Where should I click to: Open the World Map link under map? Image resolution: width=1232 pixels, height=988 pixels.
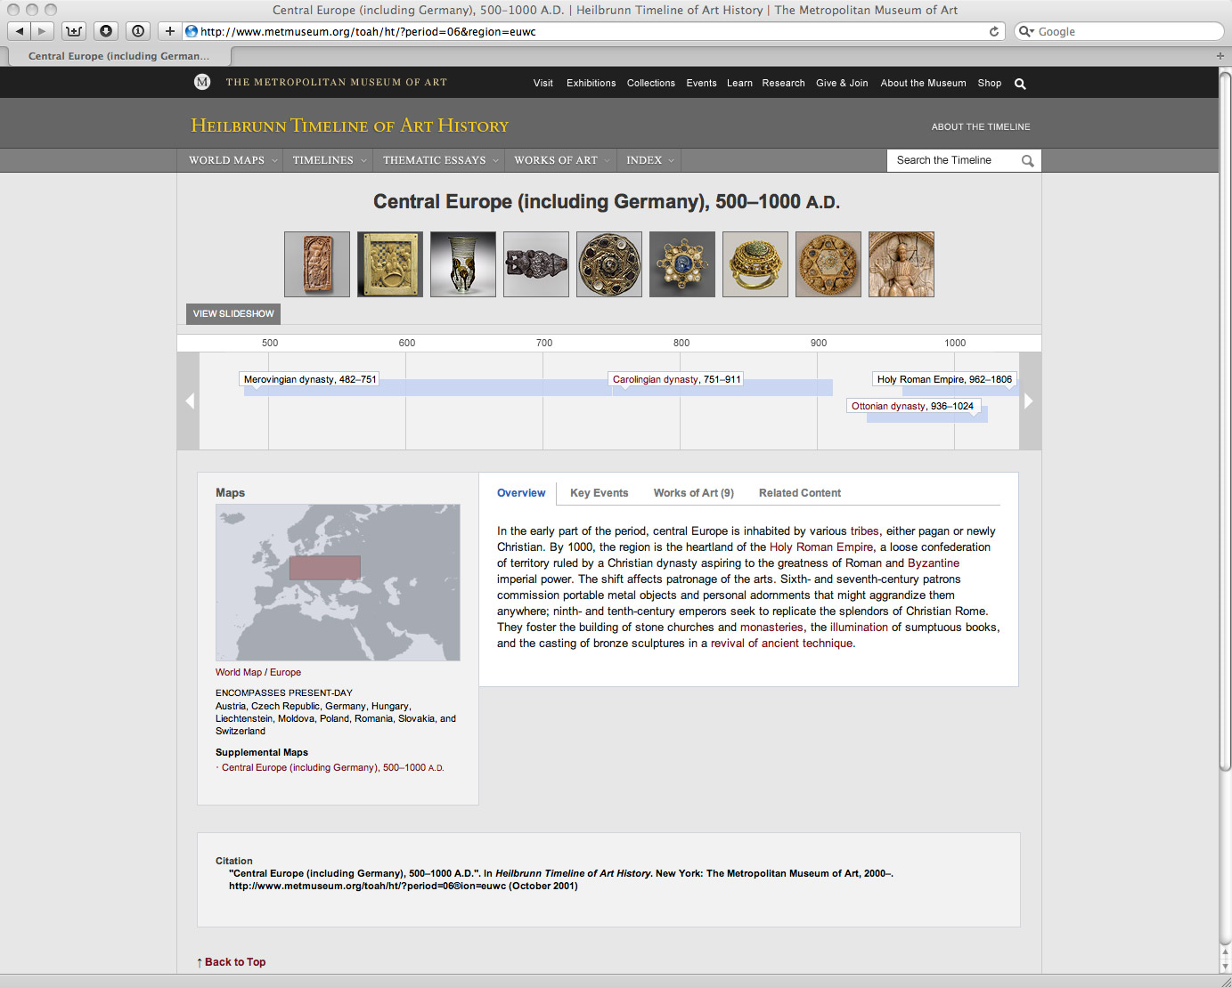click(239, 672)
